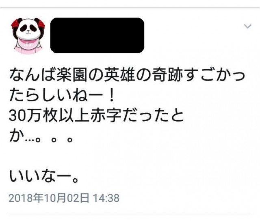Viewport: 260px width, 221px height.
Task: Click the number 30万枚 in the tweet
Action: (33, 115)
